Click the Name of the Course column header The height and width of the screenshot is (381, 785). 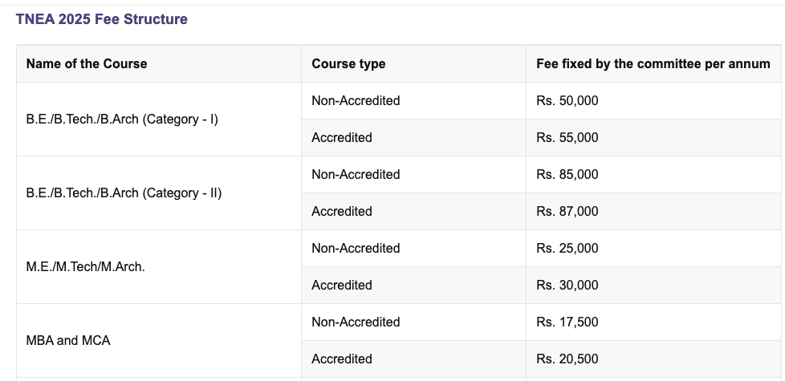click(x=87, y=64)
